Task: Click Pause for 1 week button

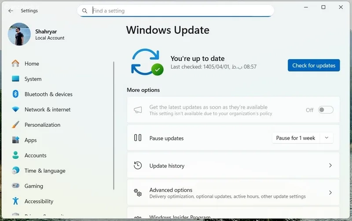Action: coord(295,138)
